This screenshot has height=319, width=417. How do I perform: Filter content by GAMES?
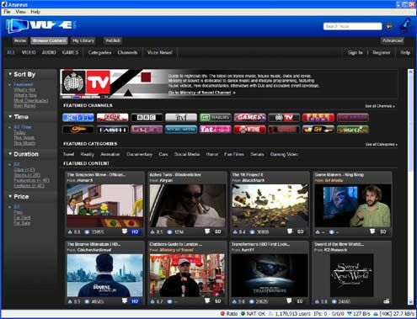pyautogui.click(x=70, y=52)
